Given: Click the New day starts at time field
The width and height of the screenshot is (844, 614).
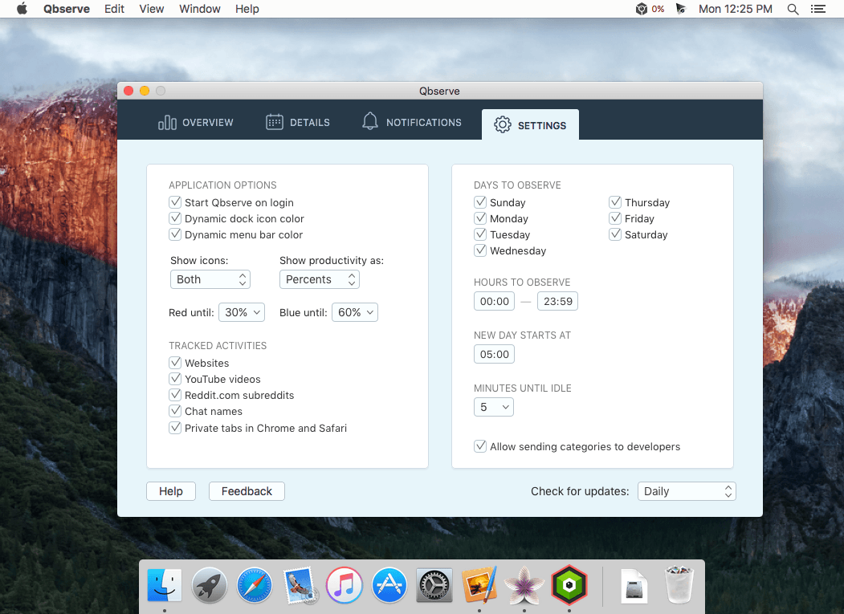Looking at the screenshot, I should (494, 354).
